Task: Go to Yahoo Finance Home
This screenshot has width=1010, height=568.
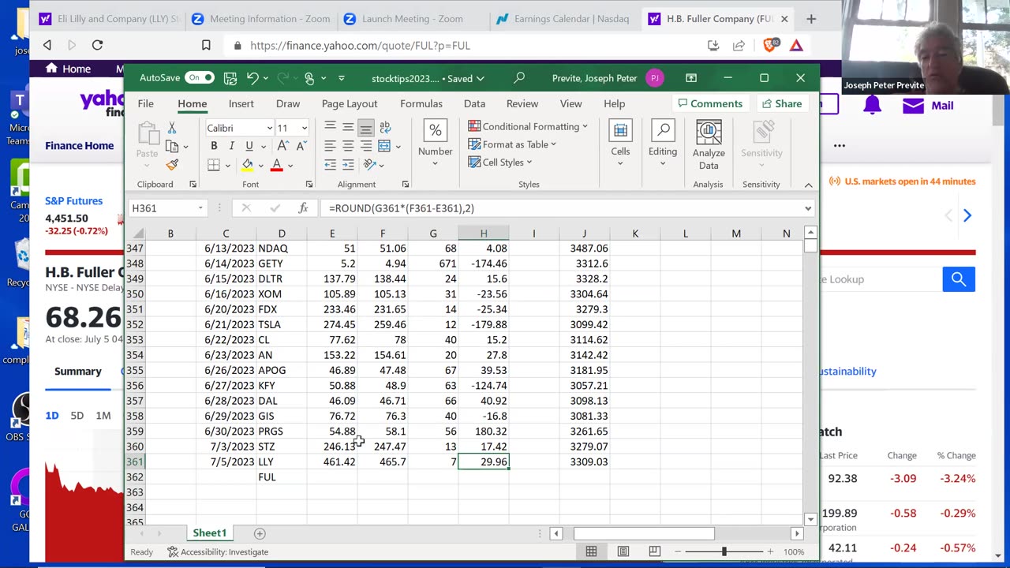Action: coord(80,145)
